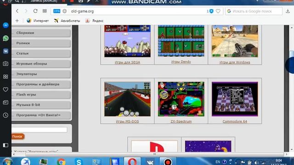This screenshot has height=165, width=294.
Task: Open Bandicam recorder in the taskbar
Action: [x=168, y=162]
